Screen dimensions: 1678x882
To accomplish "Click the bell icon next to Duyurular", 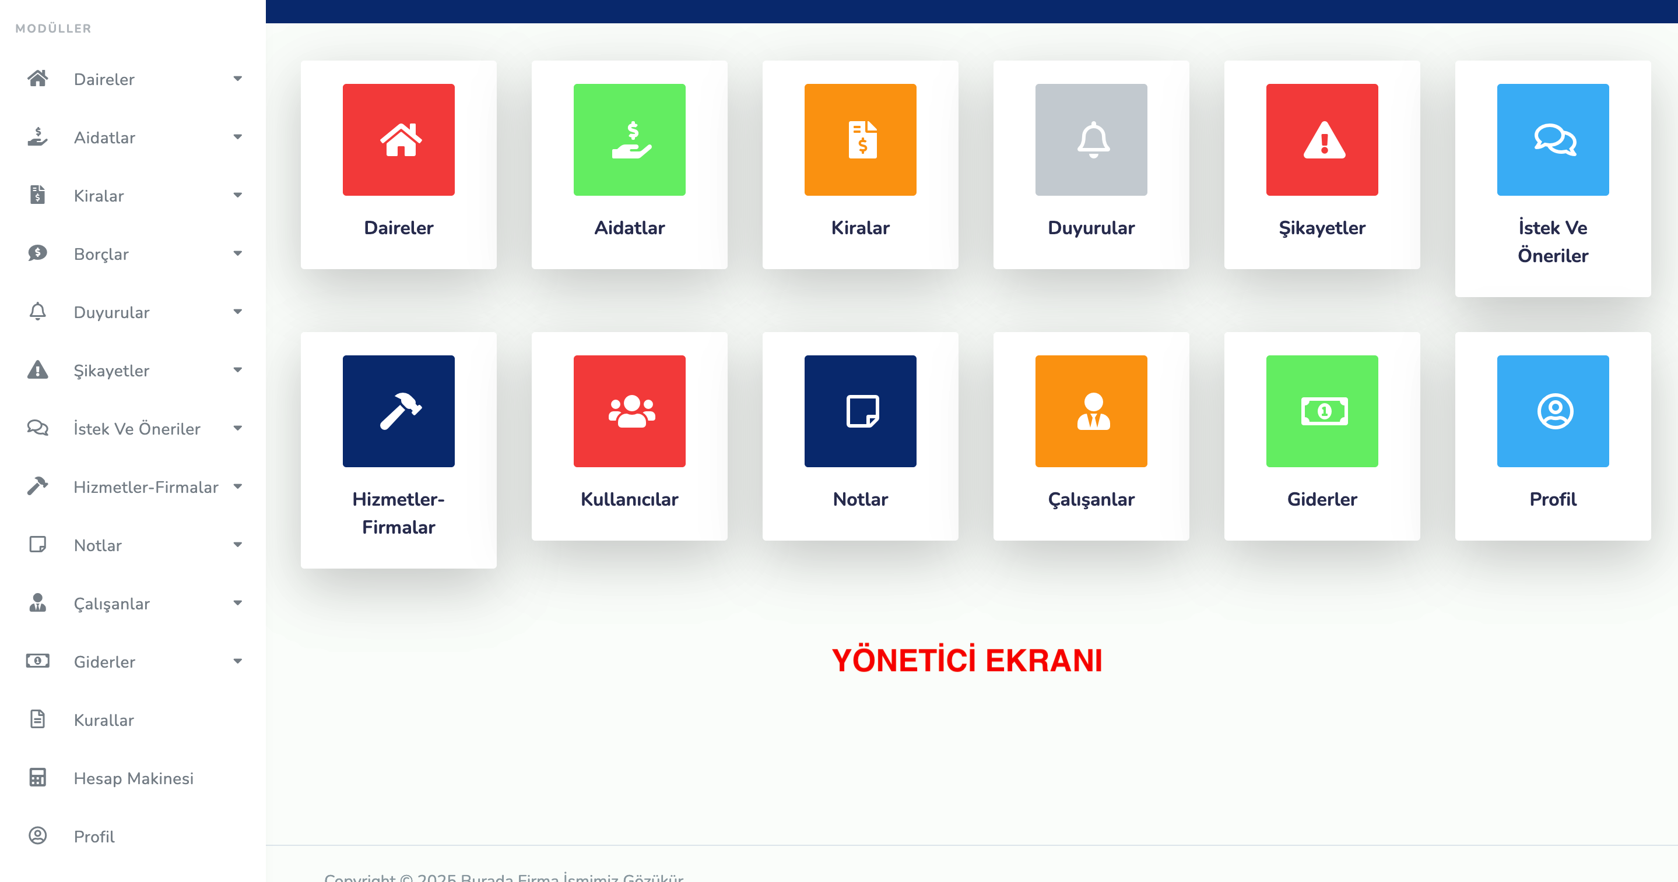I will (38, 312).
